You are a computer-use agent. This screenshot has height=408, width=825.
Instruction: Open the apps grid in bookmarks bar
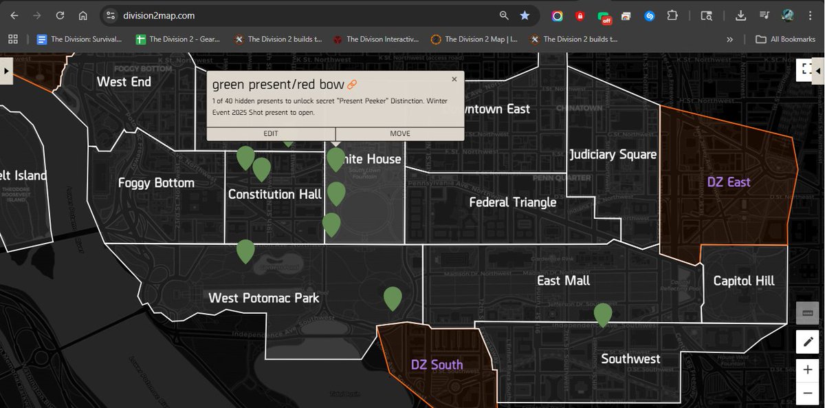13,39
